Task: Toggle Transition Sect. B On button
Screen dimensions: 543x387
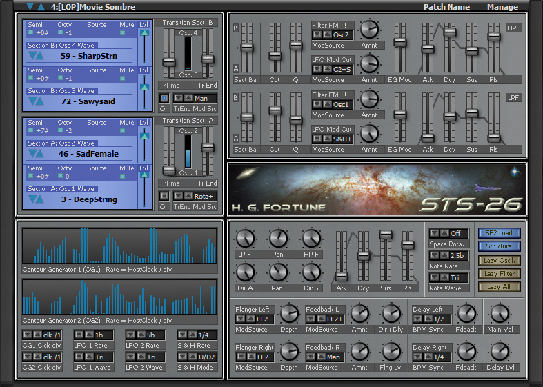Action: tap(164, 99)
